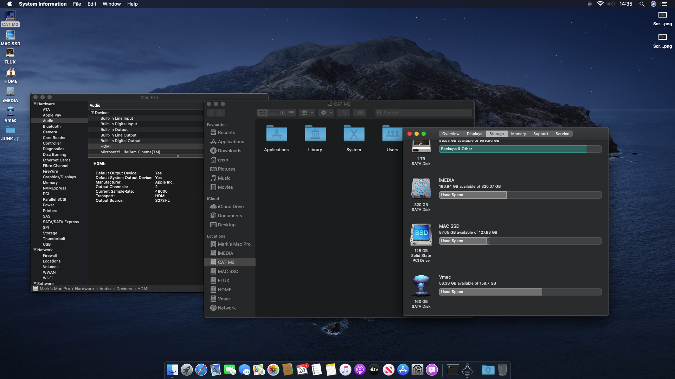Switch to the Displays tab
This screenshot has width=675, height=379.
tap(474, 134)
